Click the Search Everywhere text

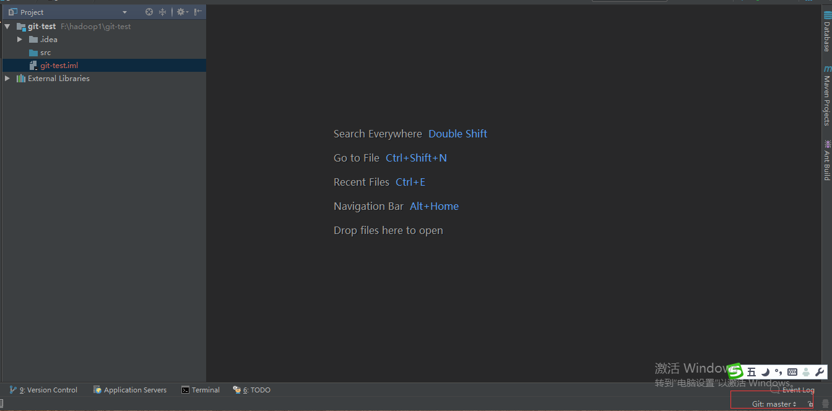(x=378, y=134)
